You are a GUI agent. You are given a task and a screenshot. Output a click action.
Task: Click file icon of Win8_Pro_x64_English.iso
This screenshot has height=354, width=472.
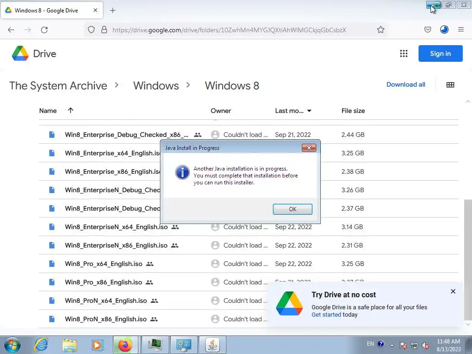(52, 264)
